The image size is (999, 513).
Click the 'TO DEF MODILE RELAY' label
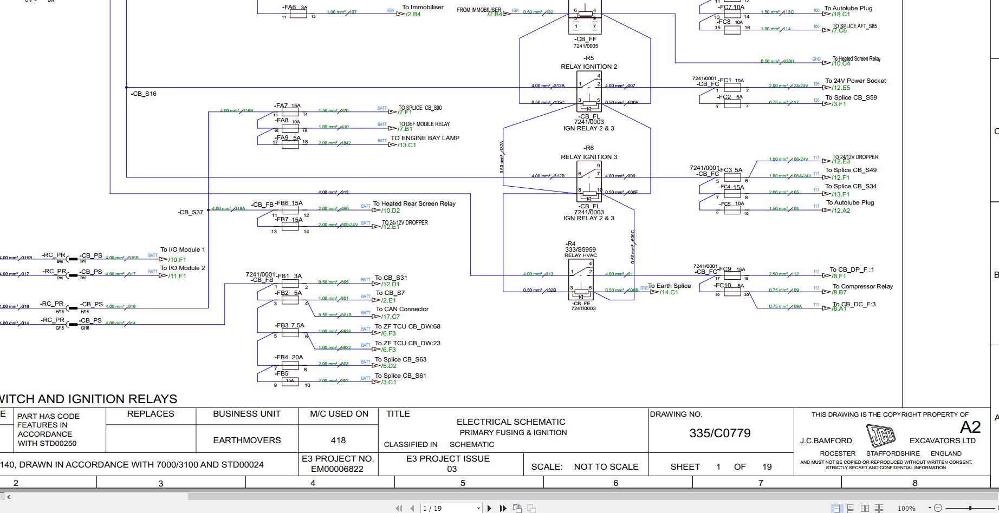424,124
